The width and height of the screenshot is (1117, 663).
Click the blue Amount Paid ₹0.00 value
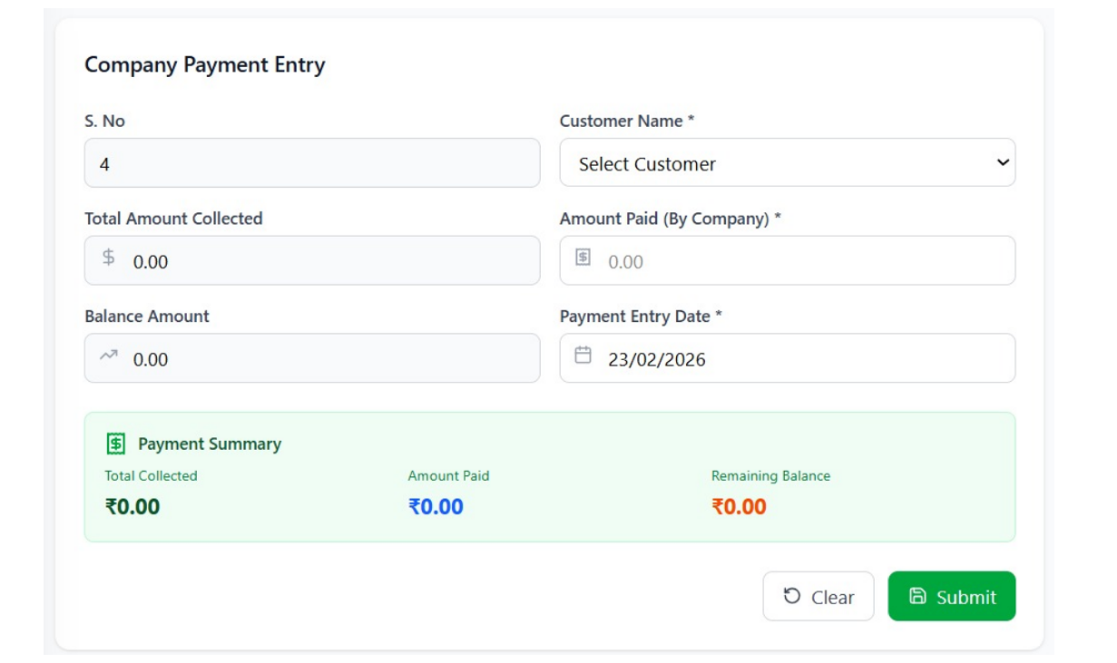point(436,506)
